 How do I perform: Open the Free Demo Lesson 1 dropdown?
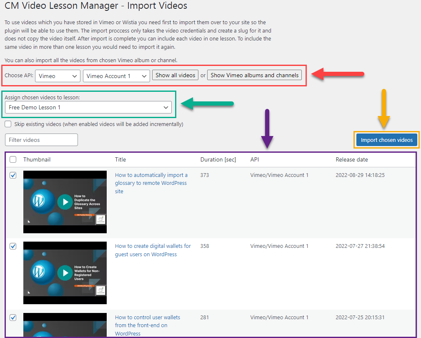[88, 107]
